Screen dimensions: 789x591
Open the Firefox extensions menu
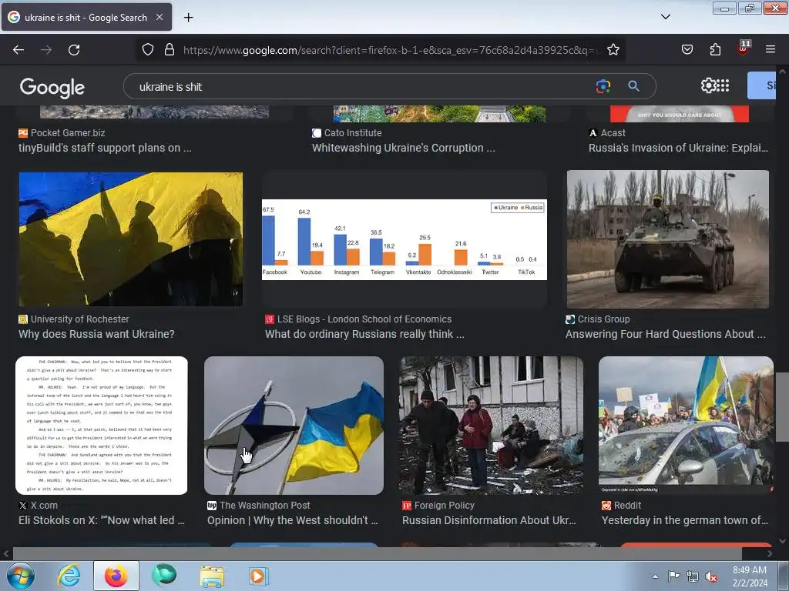(715, 49)
